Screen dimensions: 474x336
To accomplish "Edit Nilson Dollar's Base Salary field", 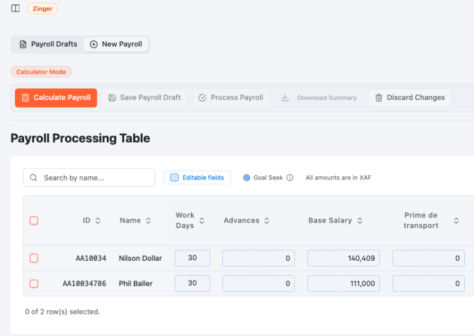I will (x=343, y=258).
